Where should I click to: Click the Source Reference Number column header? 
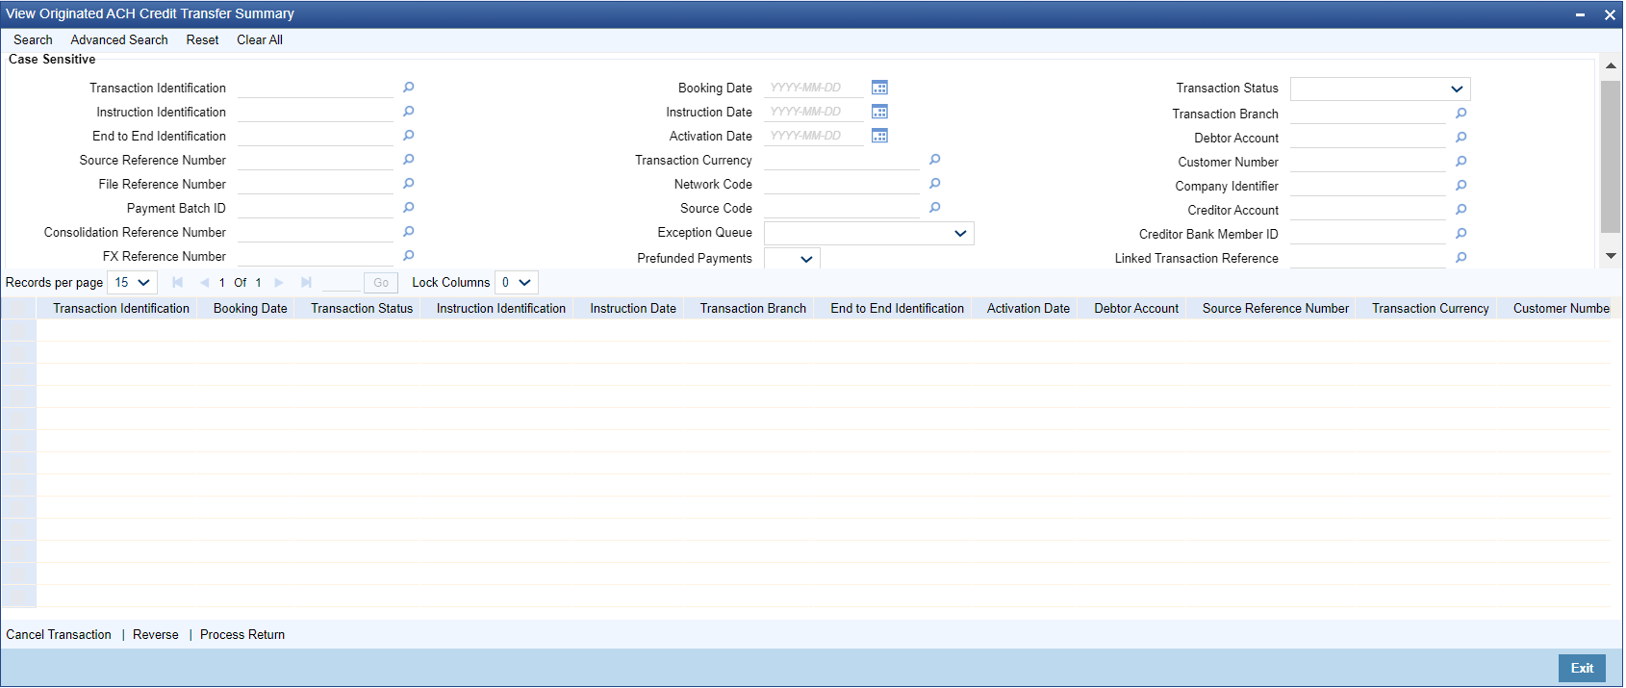coord(1276,309)
